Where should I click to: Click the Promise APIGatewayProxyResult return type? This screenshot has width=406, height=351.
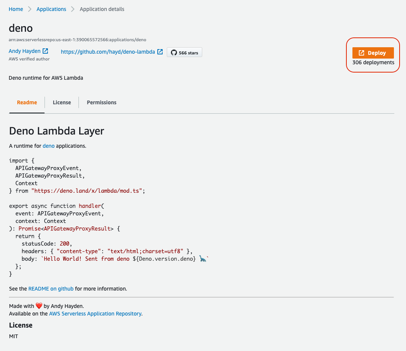[66, 229]
